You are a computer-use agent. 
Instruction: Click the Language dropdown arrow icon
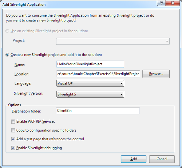[x=121, y=83]
